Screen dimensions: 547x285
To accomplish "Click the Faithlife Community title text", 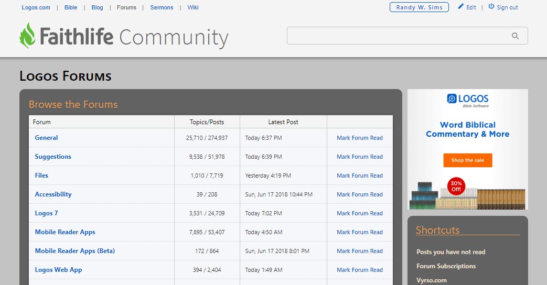I will (134, 37).
